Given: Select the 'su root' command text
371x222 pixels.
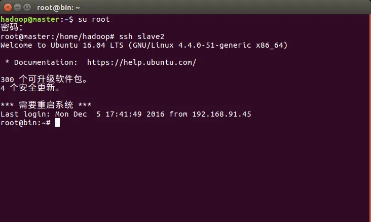Looking at the screenshot, I should point(94,19).
